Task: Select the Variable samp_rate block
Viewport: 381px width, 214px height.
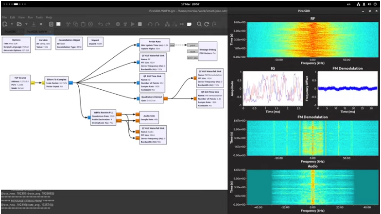Action: coord(43,44)
